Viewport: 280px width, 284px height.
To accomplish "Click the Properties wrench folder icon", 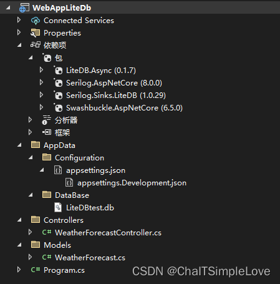I will tap(36, 33).
